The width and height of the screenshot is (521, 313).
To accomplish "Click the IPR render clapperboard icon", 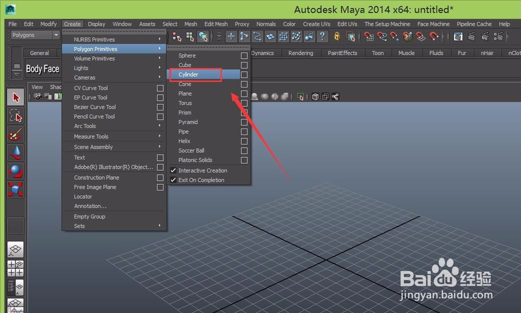I will [x=485, y=36].
